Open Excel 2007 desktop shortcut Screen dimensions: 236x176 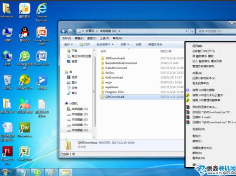point(25,153)
